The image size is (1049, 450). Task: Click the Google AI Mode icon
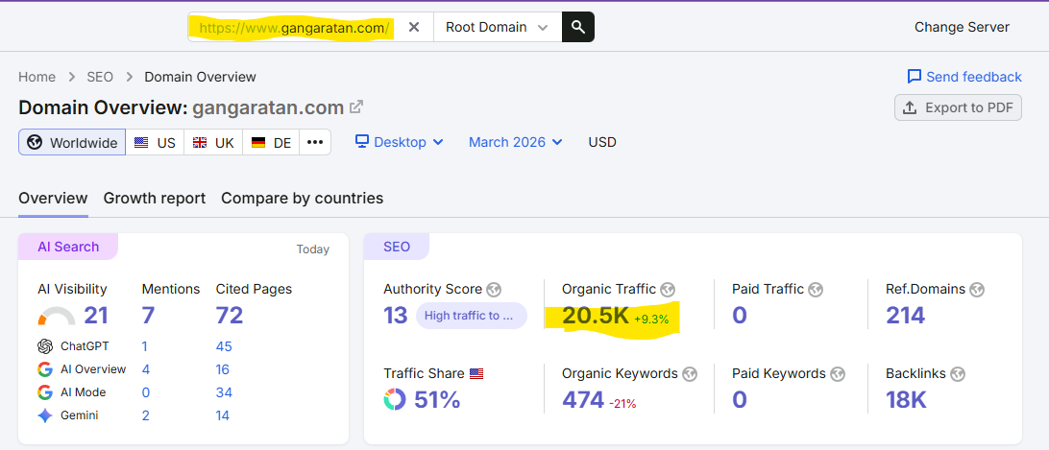[45, 391]
